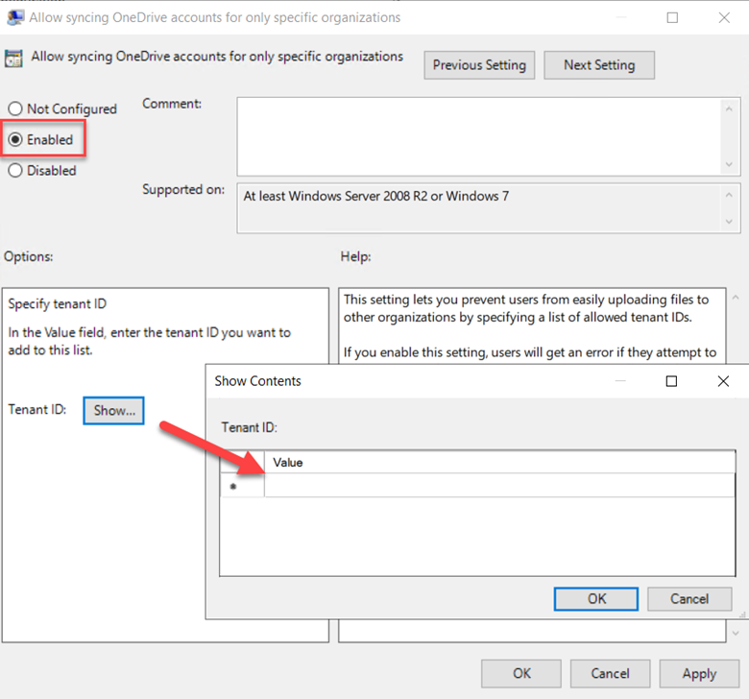Click the Supported on box up arrow

pyautogui.click(x=729, y=195)
